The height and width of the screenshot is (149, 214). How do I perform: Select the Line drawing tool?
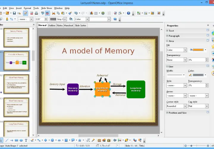7,140
